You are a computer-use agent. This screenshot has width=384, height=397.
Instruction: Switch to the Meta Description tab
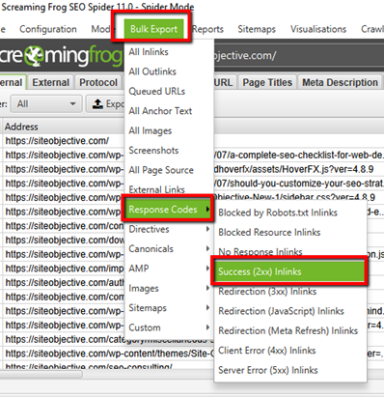tap(340, 82)
